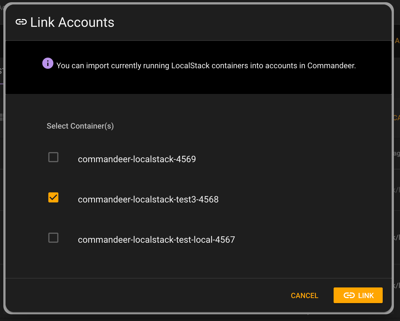Check the commandeer-localstack-4569 container checkbox

pos(53,157)
